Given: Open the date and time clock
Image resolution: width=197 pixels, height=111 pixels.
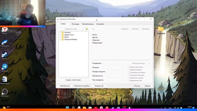Looking at the screenshot, I should point(187,108).
